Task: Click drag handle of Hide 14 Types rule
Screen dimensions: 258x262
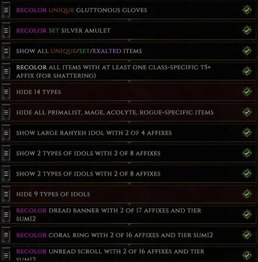Action: [x=6, y=92]
